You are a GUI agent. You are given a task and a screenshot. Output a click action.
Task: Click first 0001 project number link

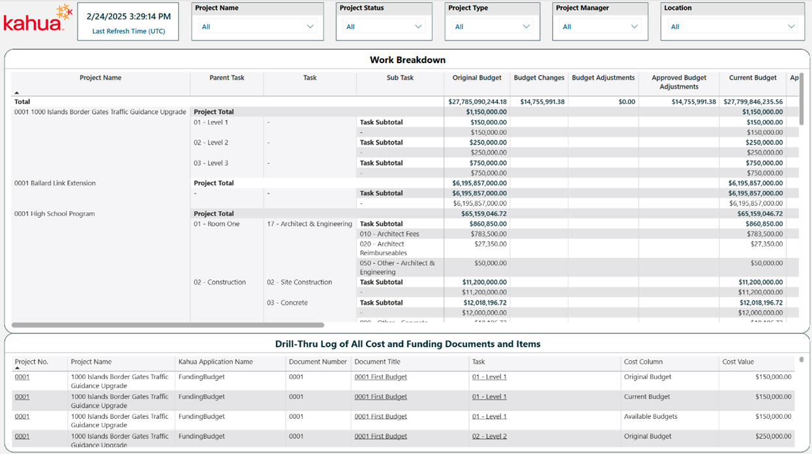pyautogui.click(x=22, y=377)
